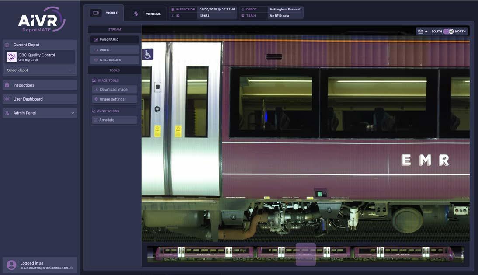This screenshot has width=478, height=275.
Task: Click the inspection ID 13983
Action: click(204, 16)
